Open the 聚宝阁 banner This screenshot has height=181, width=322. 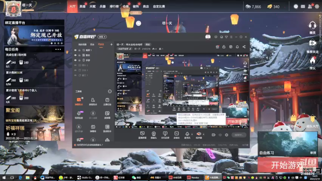pyautogui.click(x=34, y=114)
